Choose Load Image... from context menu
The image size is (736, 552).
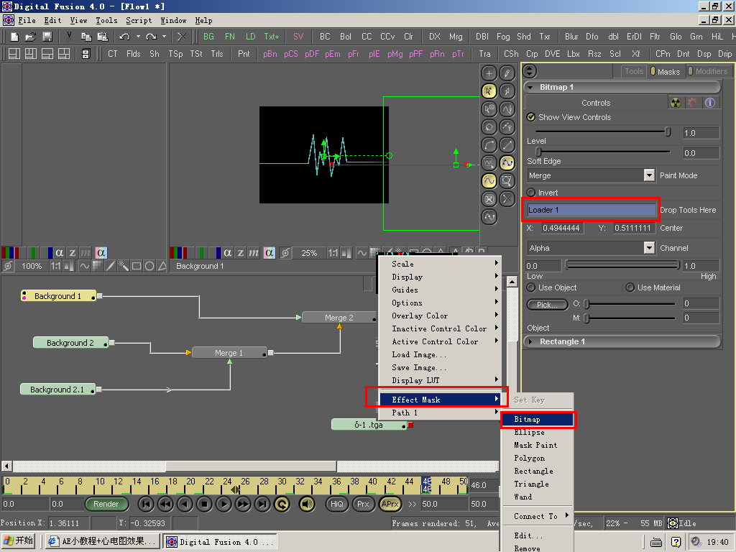(x=440, y=354)
